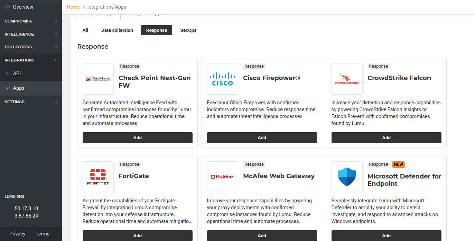Click the Overview dashboard icon in sidebar
This screenshot has height=241, width=475.
tap(8, 7)
